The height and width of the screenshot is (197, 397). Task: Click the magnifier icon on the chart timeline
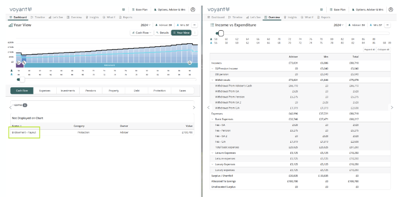click(x=24, y=62)
